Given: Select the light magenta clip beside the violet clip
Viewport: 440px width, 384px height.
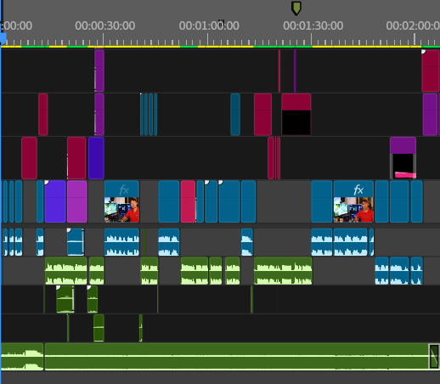Looking at the screenshot, I should 77,201.
